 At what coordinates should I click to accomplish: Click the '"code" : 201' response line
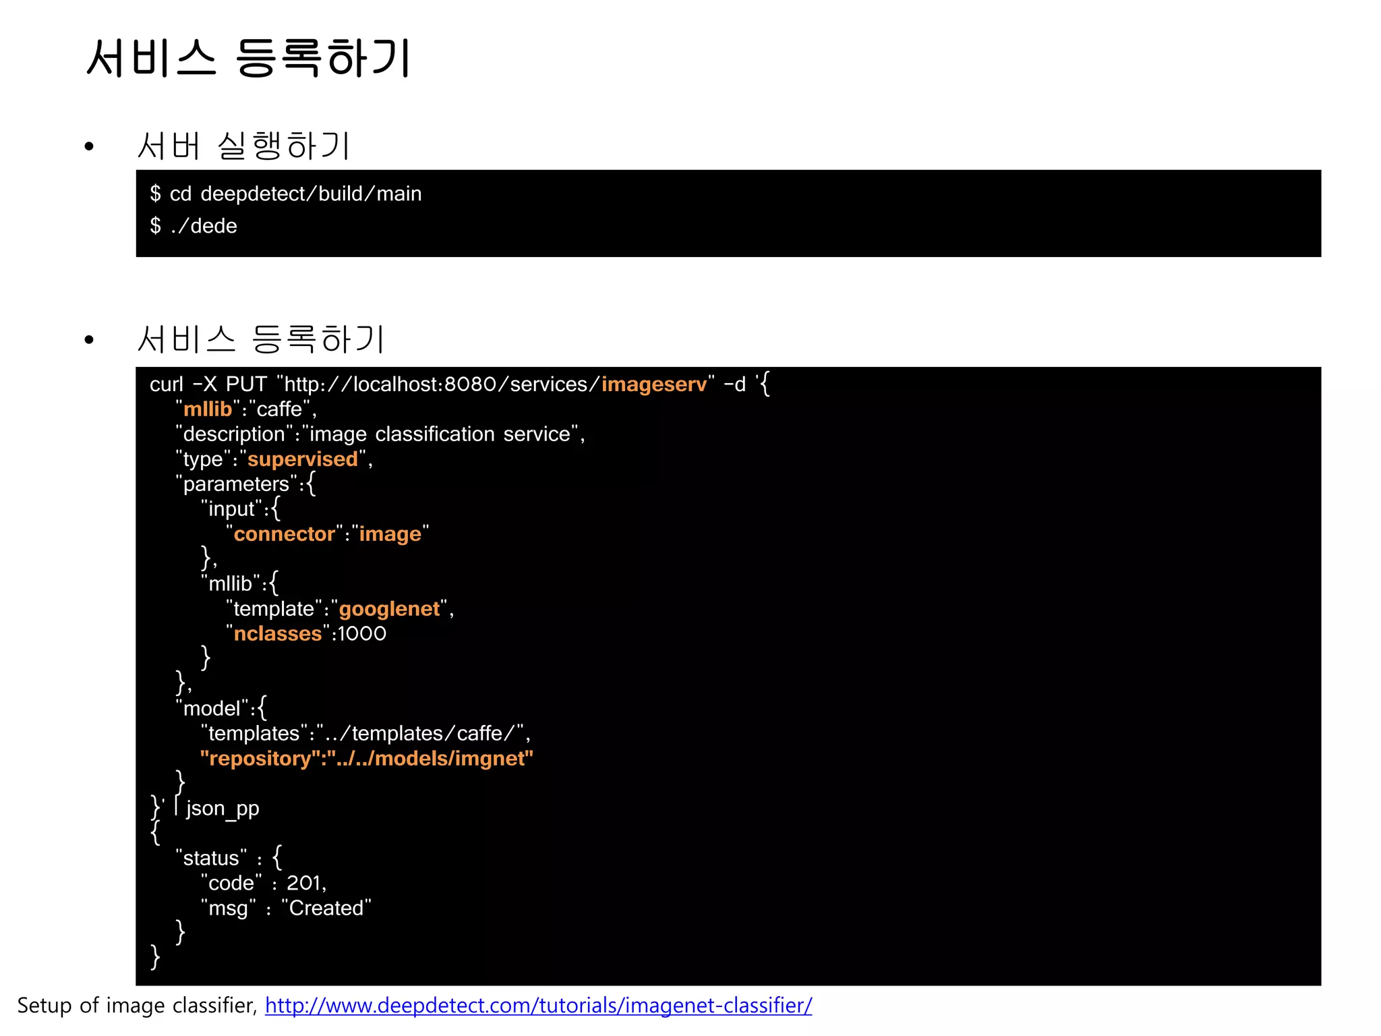coord(264,883)
